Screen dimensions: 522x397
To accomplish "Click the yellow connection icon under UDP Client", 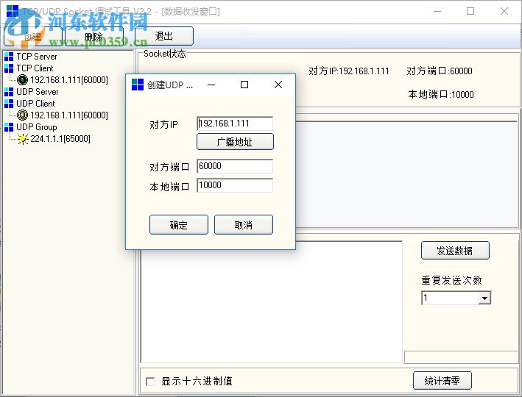I will 22,115.
